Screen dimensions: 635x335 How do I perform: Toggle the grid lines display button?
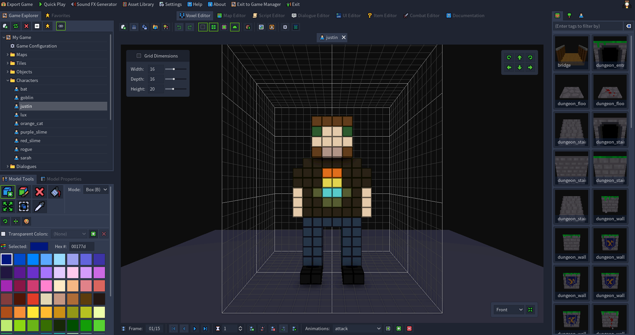click(203, 27)
